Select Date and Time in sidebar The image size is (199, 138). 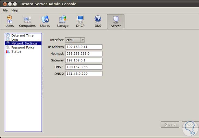22,35
